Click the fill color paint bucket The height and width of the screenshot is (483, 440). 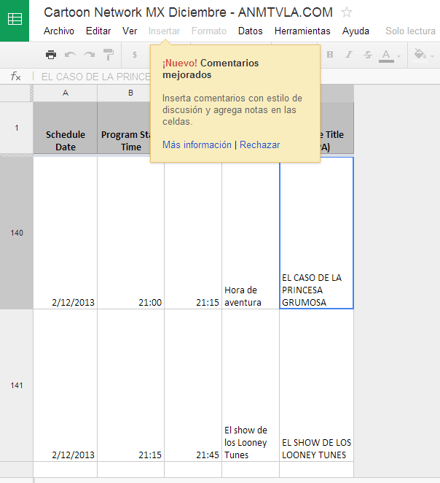click(x=420, y=54)
